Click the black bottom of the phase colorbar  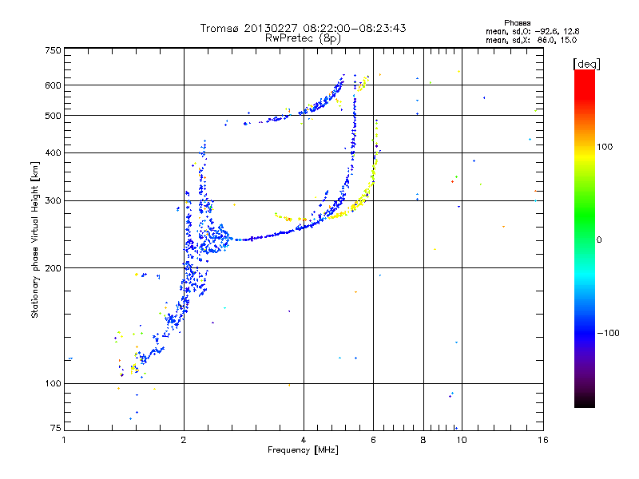tap(585, 402)
